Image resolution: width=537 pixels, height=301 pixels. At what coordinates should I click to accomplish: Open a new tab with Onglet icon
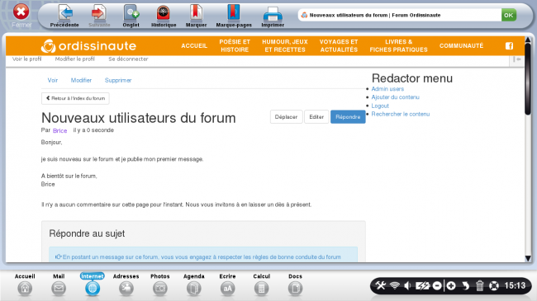pyautogui.click(x=131, y=13)
